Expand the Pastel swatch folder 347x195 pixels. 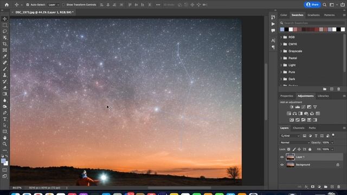point(281,58)
